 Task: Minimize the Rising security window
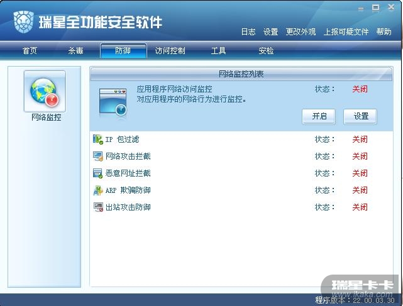tap(361, 8)
